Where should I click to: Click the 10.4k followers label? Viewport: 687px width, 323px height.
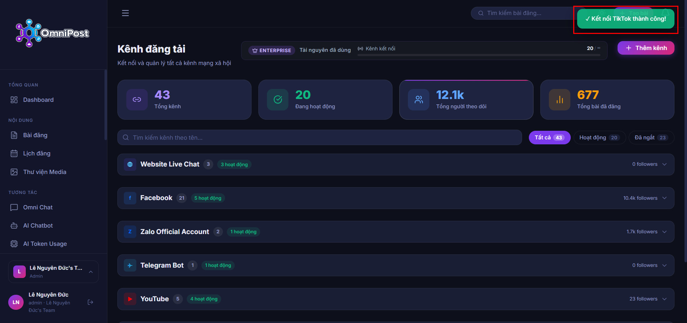click(x=640, y=198)
